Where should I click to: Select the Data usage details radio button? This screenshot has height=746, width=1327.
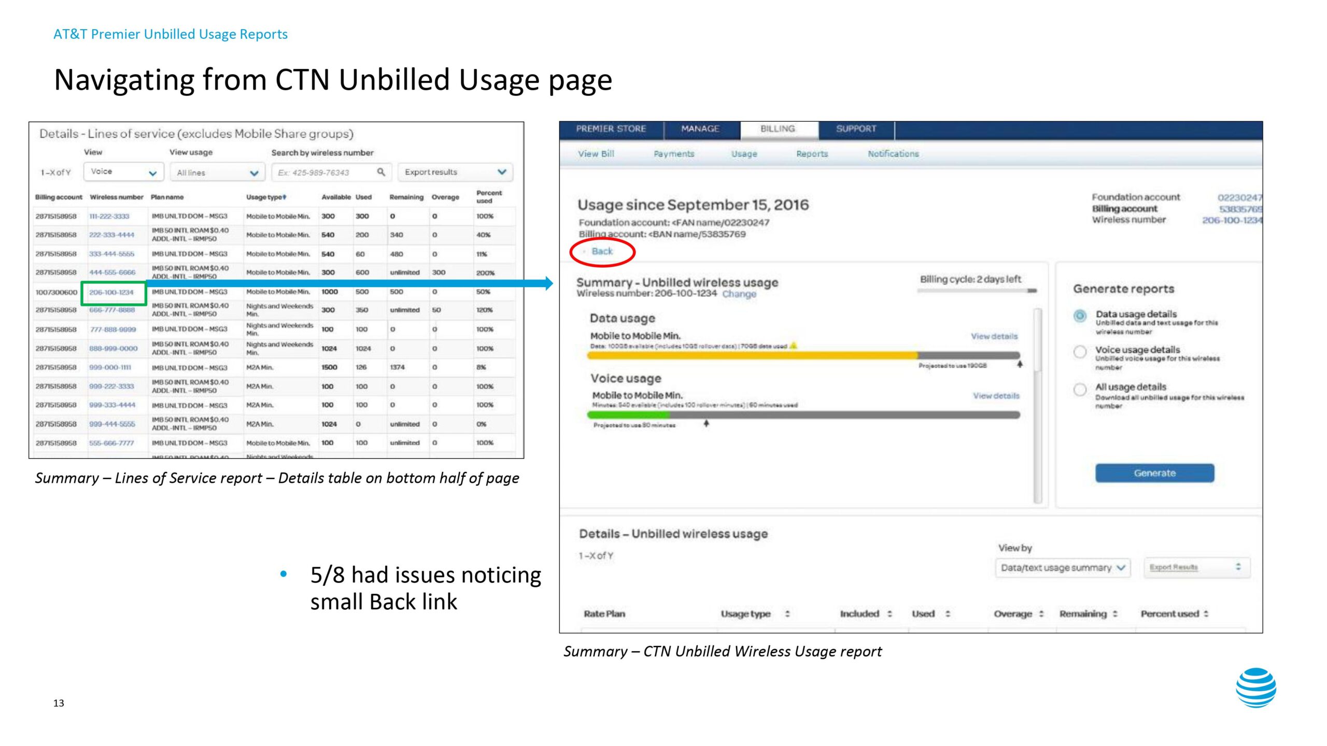(1080, 316)
